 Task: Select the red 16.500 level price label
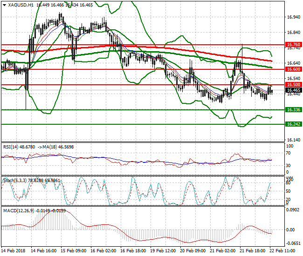[293, 85]
